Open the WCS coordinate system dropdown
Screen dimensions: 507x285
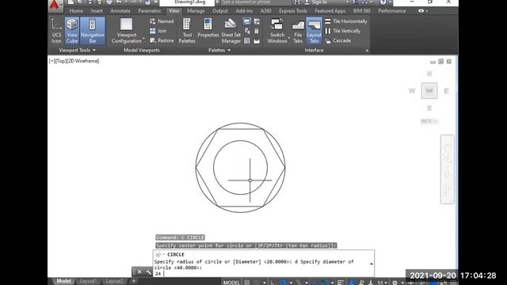click(429, 121)
